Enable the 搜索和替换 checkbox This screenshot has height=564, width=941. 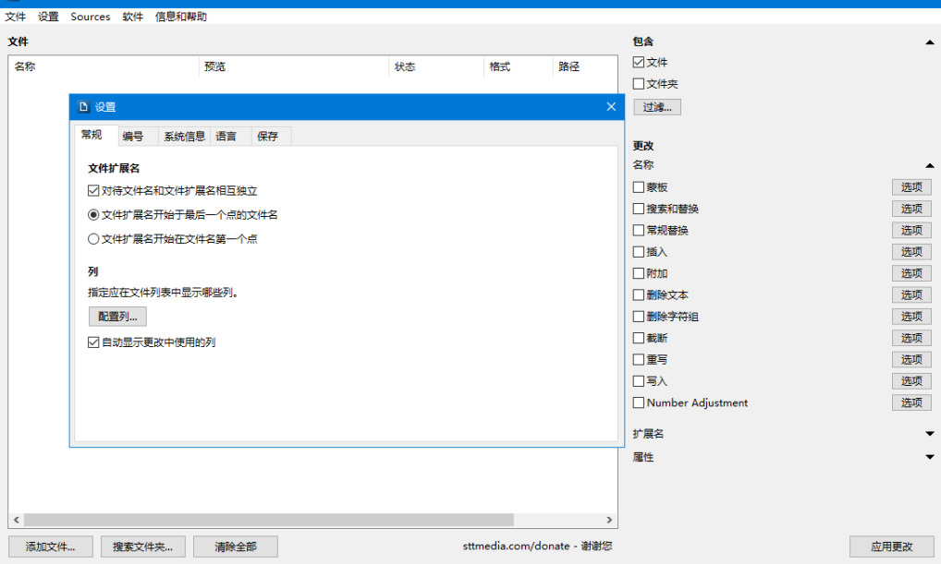point(639,209)
